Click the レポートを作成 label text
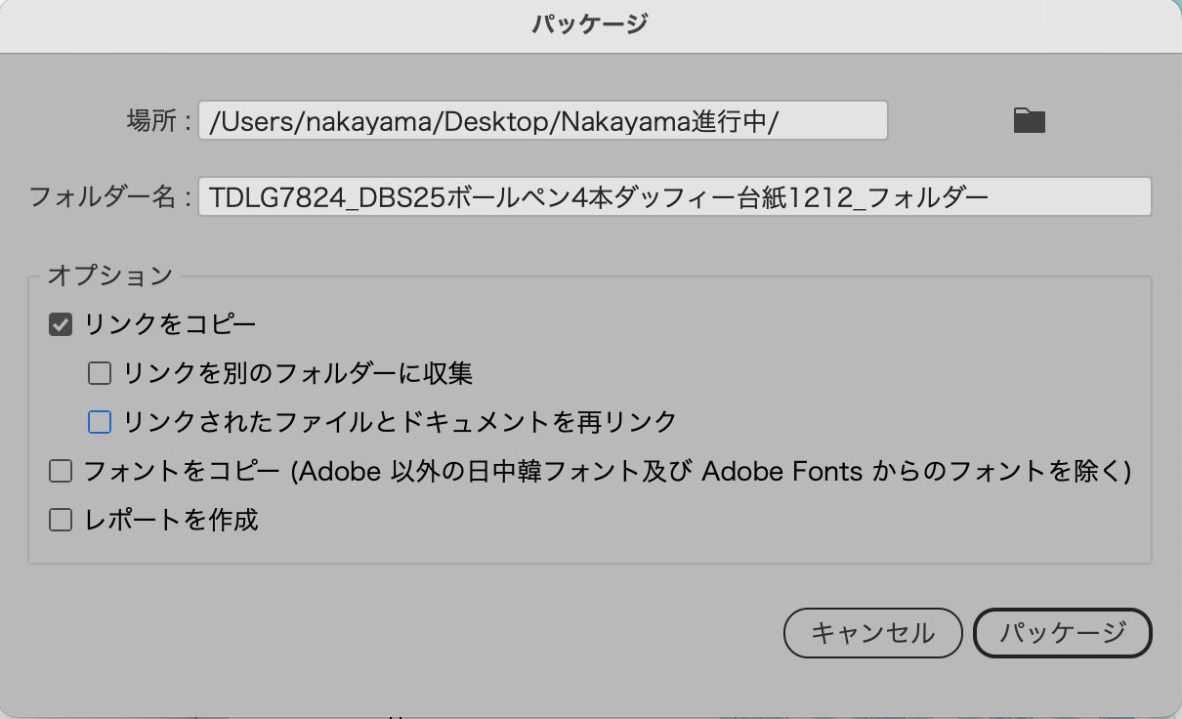This screenshot has height=719, width=1182. point(171,520)
